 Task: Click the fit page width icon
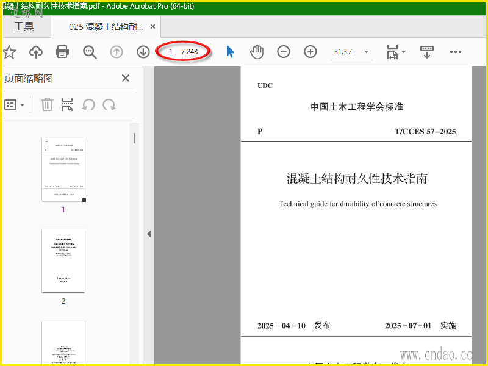[x=392, y=52]
